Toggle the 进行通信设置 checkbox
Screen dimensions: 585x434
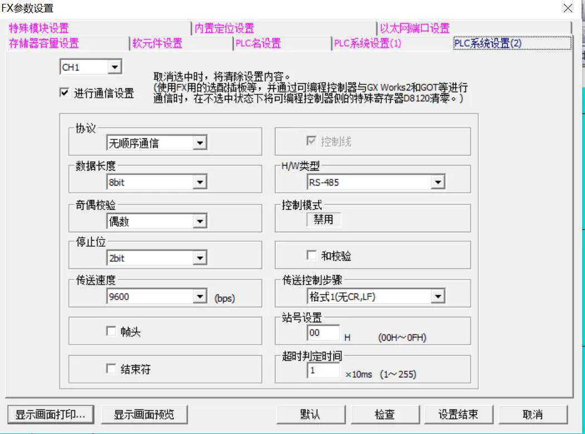64,93
